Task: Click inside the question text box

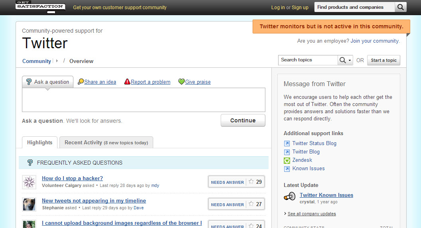Action: 144,100
